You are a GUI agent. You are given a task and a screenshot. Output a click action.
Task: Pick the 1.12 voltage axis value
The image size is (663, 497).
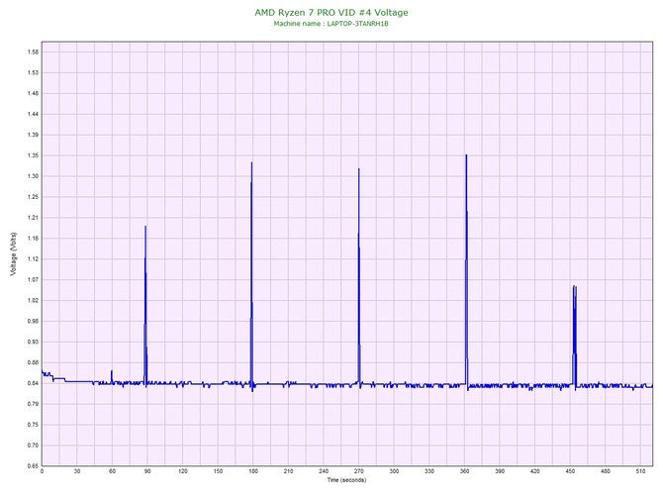(x=33, y=259)
